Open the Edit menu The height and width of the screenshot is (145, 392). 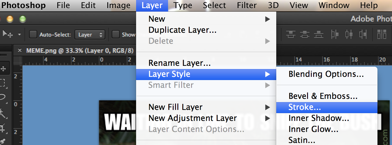[88, 5]
